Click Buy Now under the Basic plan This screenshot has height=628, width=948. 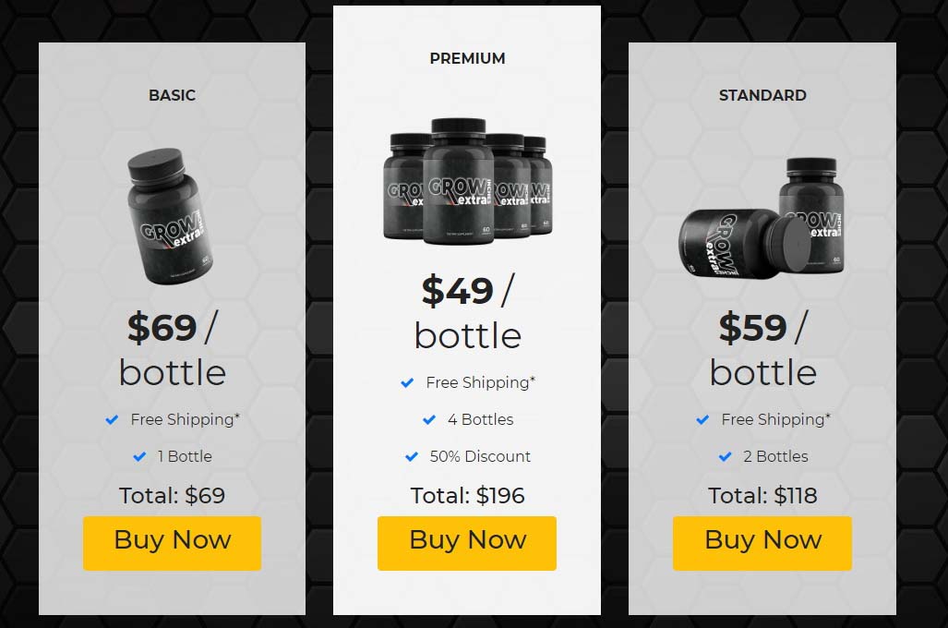click(173, 543)
